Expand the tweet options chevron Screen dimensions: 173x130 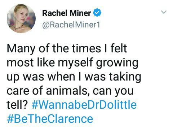164,12
